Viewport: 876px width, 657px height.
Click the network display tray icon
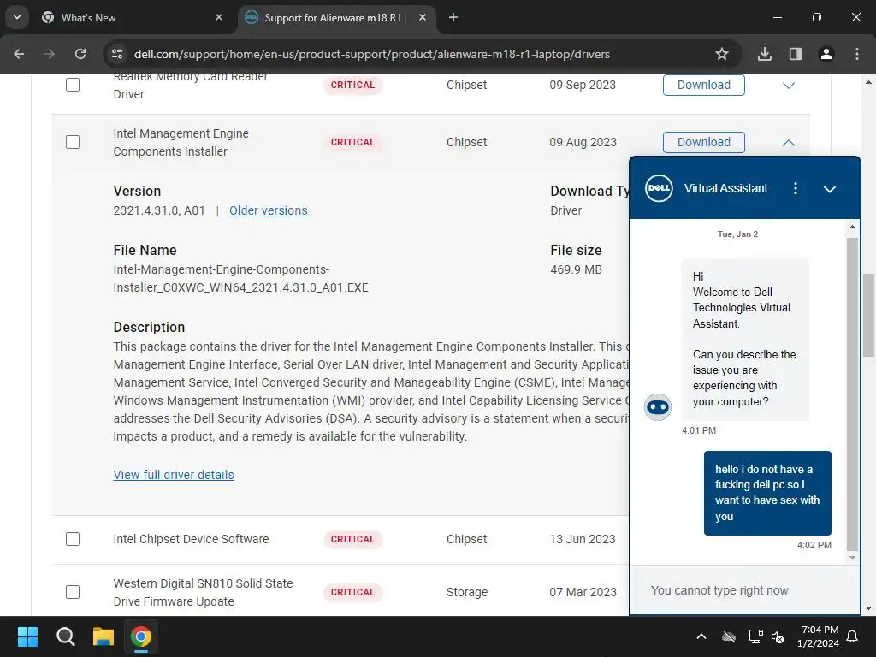755,636
